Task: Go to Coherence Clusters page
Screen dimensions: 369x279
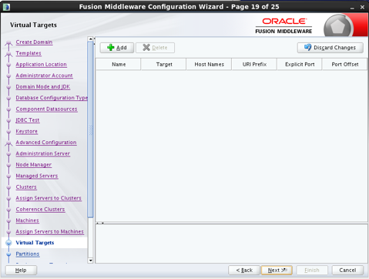Action: tap(40, 210)
